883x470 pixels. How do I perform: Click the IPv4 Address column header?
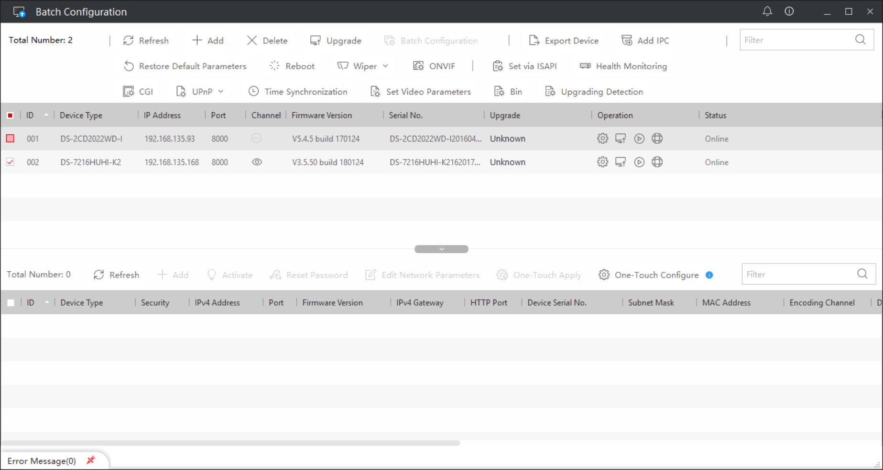[x=217, y=302]
